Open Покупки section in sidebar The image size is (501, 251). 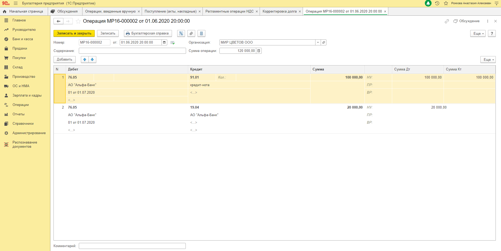(x=25, y=58)
